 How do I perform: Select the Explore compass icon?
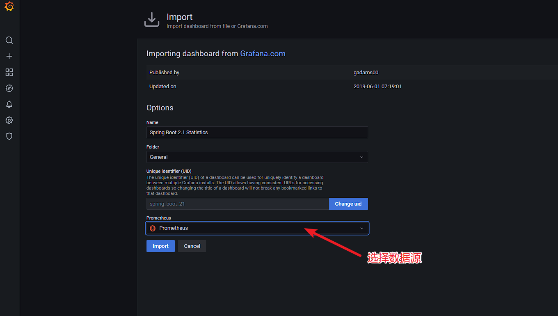9,88
